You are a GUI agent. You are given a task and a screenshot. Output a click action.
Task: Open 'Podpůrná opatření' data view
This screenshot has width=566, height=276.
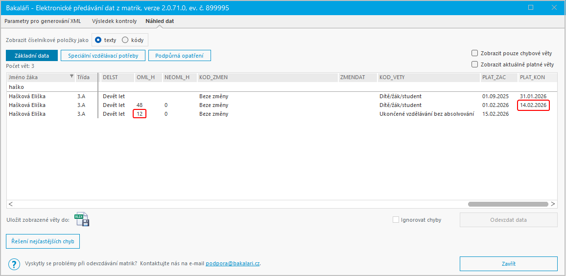click(179, 56)
